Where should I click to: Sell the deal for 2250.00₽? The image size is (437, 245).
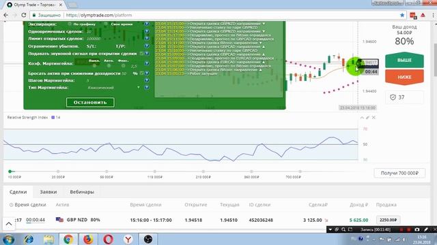[388, 220]
